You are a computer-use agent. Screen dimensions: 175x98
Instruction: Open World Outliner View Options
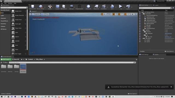[x=169, y=51]
